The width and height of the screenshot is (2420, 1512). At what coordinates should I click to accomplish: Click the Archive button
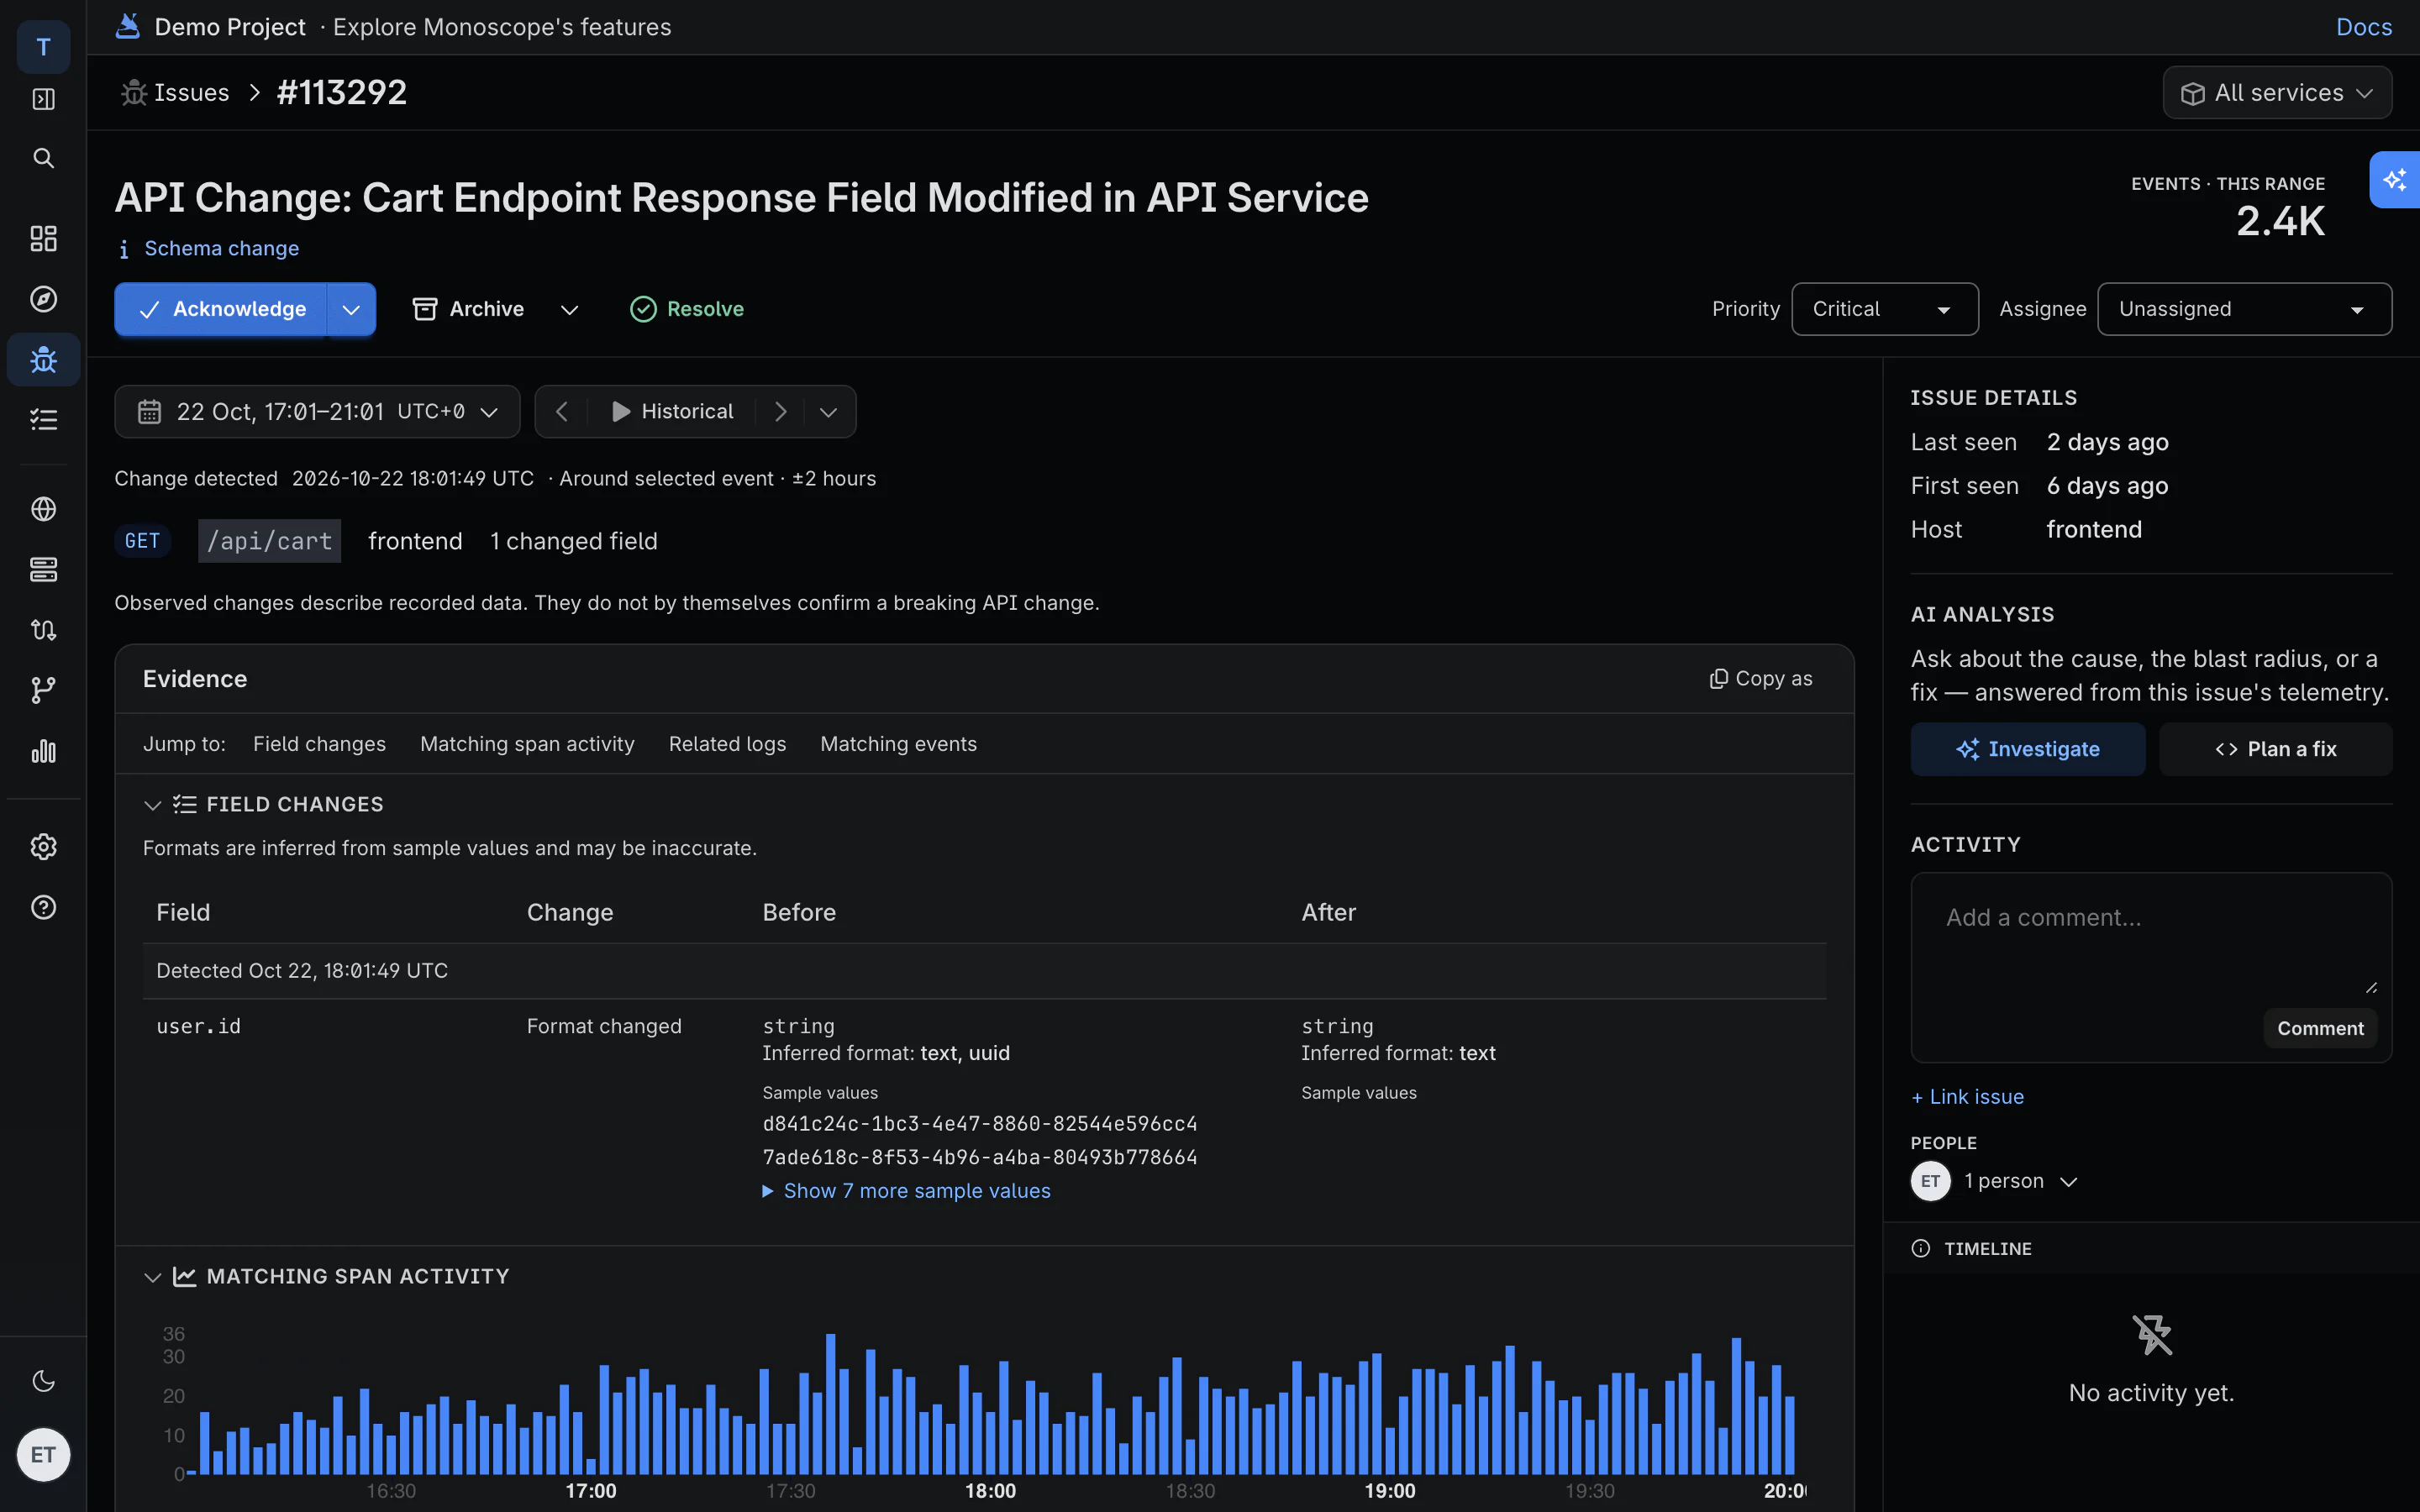click(x=469, y=309)
